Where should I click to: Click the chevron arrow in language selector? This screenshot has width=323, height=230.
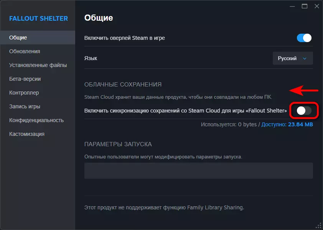(x=305, y=59)
